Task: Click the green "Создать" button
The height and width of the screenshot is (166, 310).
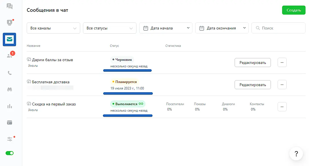Action: coord(294,10)
